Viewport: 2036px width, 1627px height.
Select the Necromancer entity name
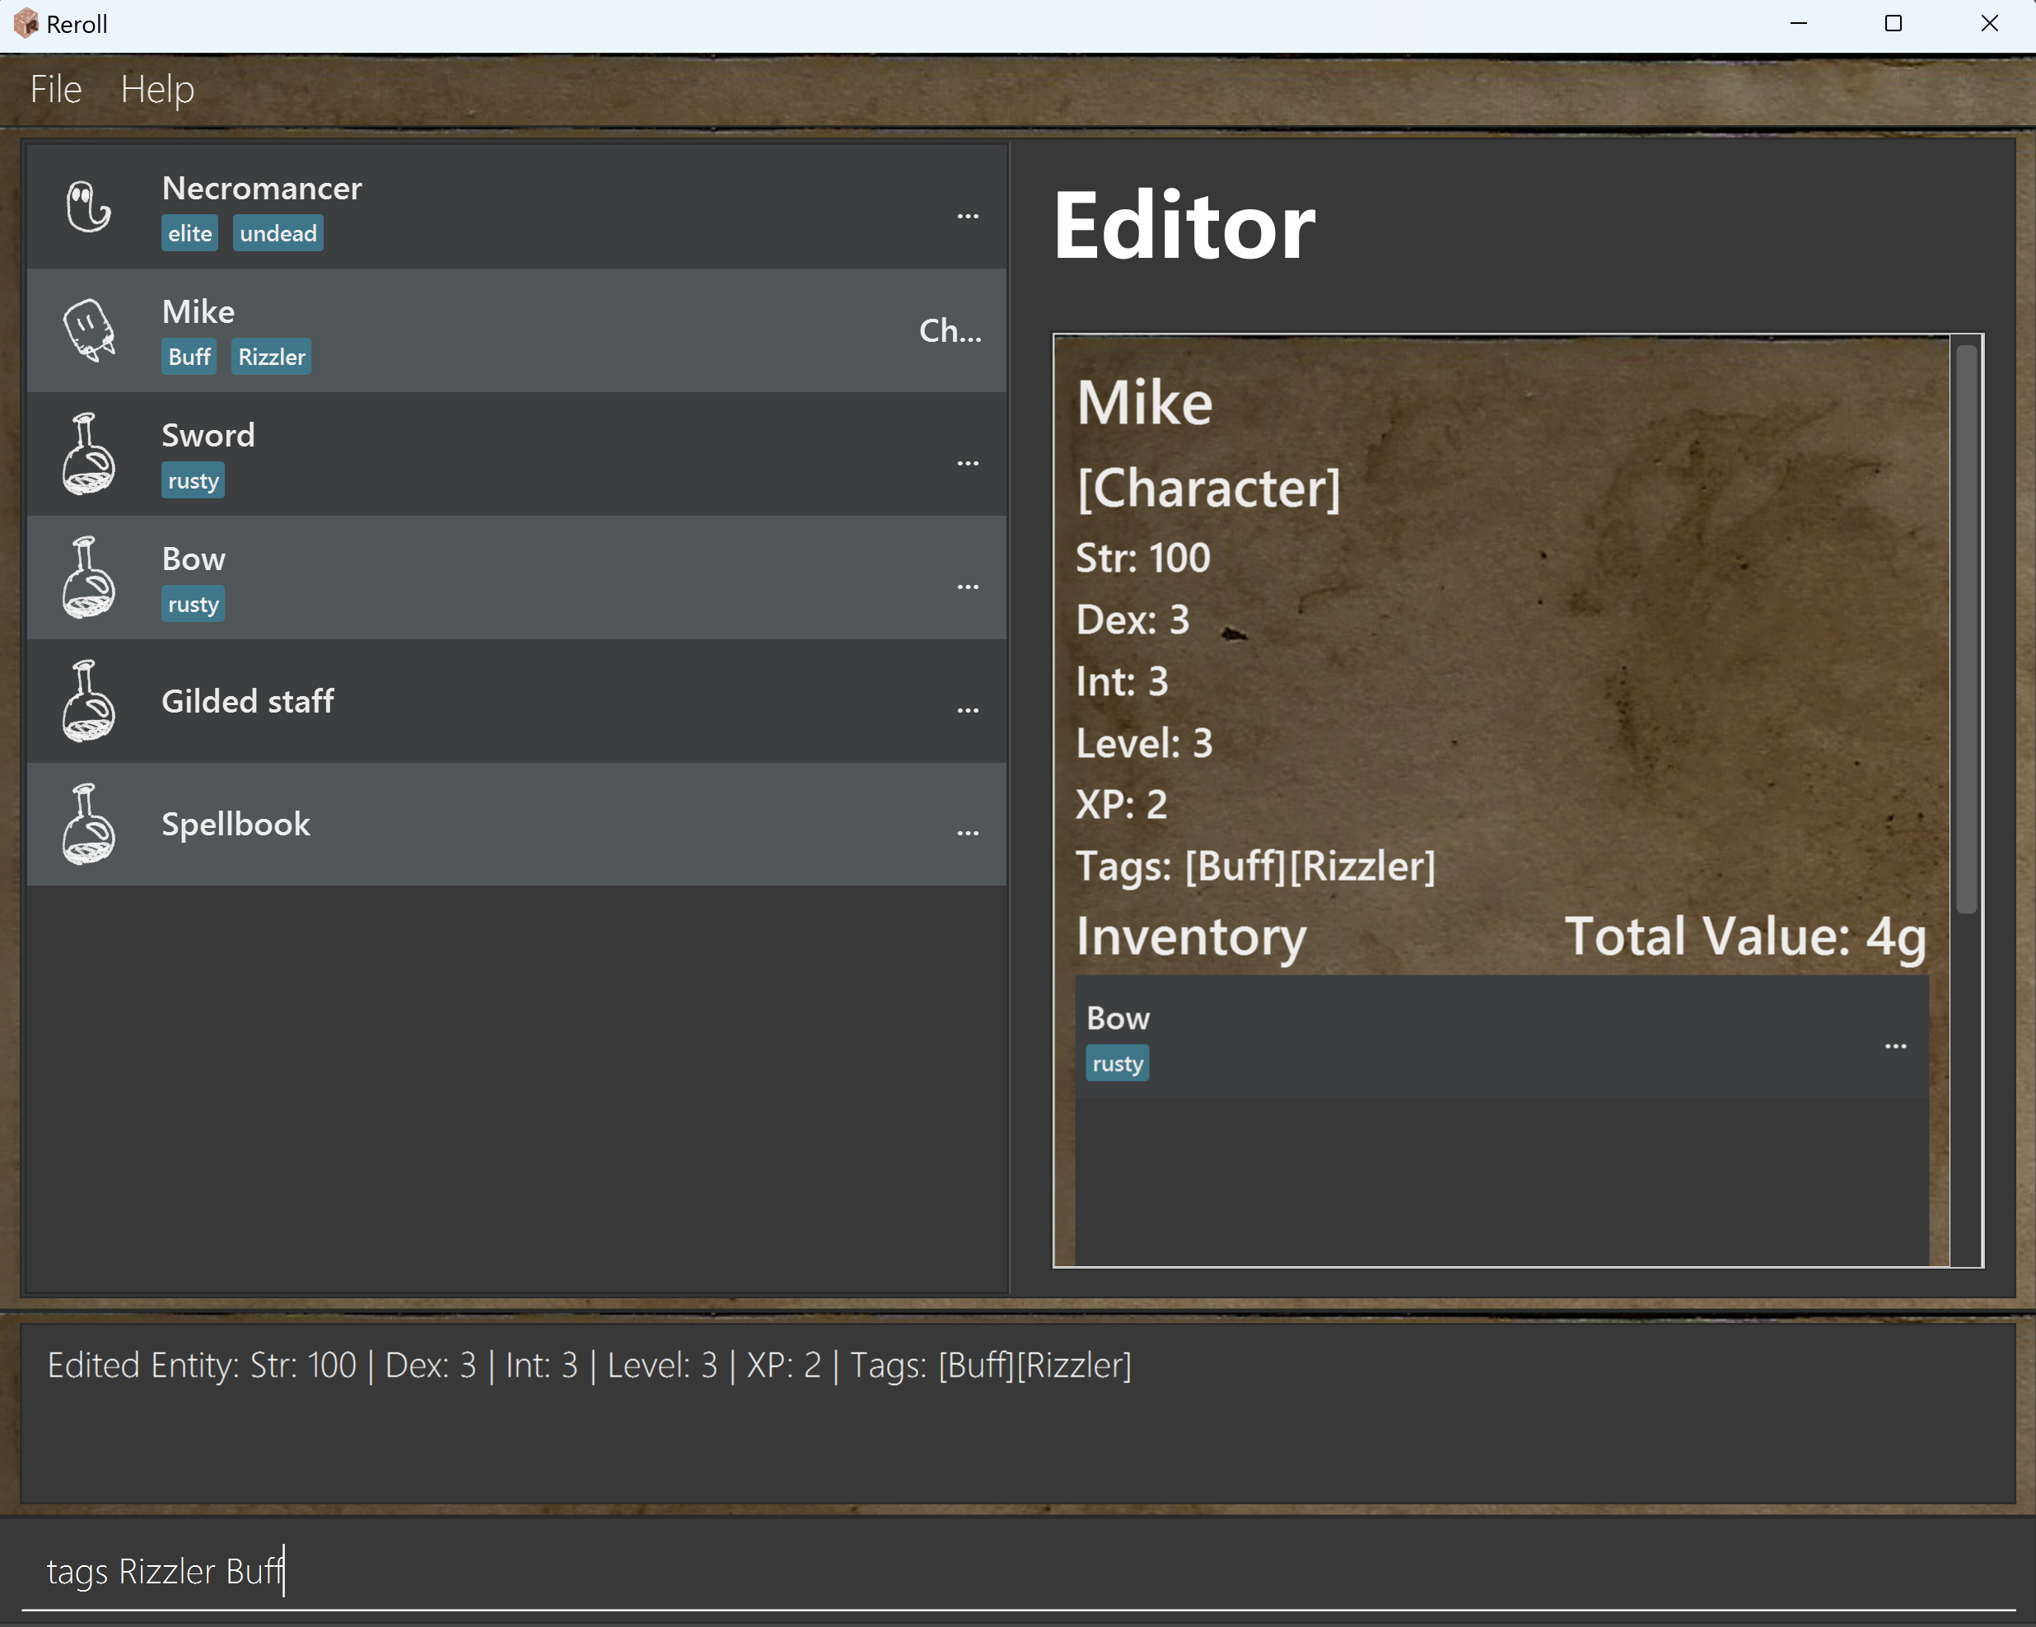point(262,188)
